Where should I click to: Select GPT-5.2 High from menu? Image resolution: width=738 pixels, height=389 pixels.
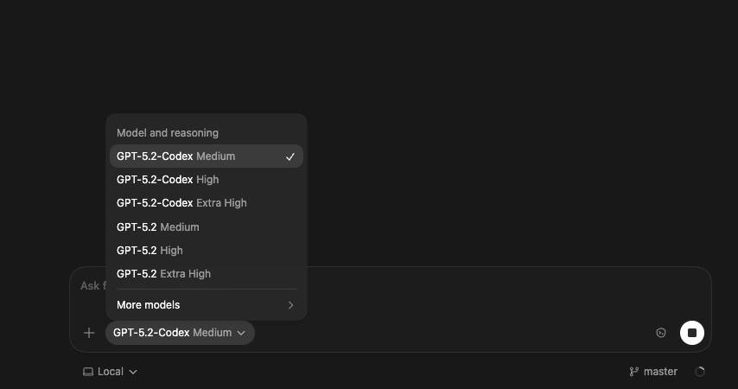tap(150, 251)
